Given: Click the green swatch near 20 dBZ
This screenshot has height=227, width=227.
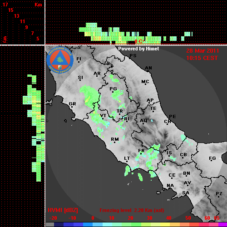Looking at the screenshot, I should pos(131,225).
